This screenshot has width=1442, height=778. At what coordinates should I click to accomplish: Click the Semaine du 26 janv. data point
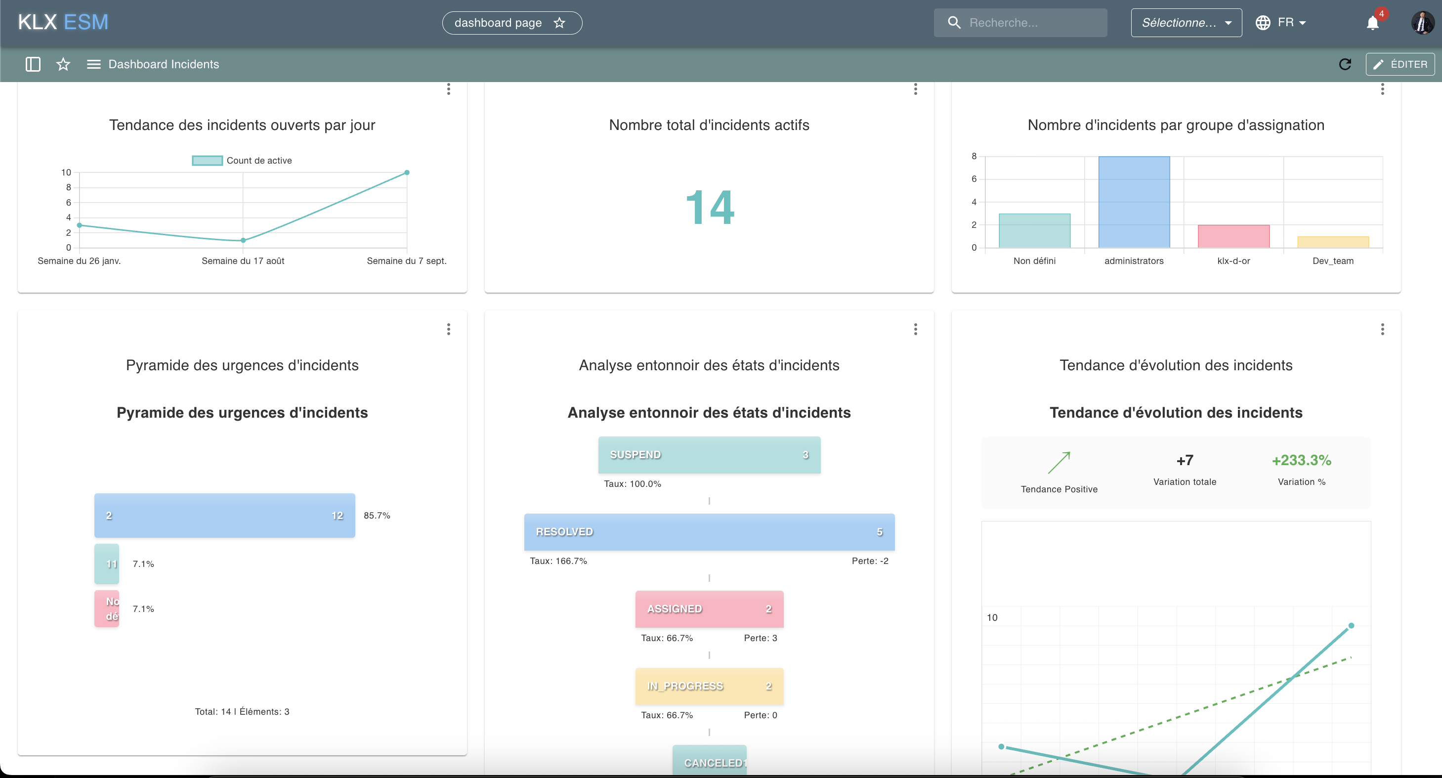click(x=80, y=225)
